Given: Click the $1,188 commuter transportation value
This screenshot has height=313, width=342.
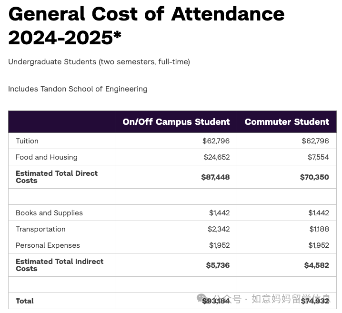Looking at the screenshot, I should 319,229.
